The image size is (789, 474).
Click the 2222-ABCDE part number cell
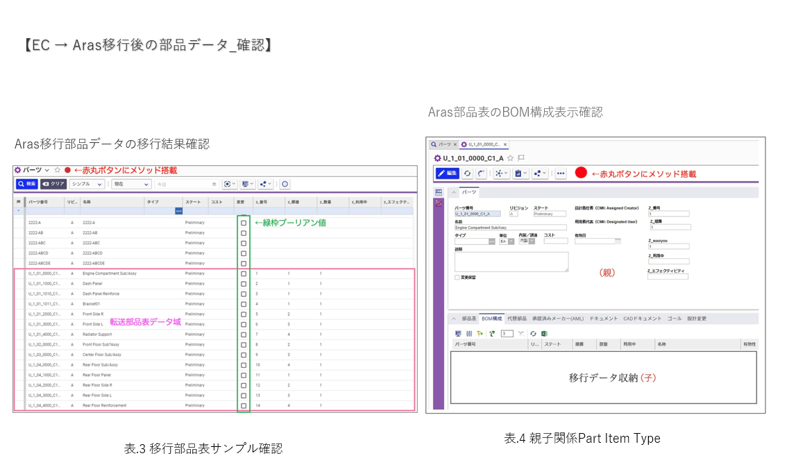click(40, 263)
